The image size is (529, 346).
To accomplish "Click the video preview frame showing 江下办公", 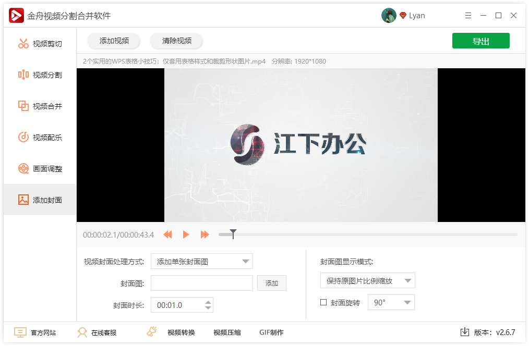I will pos(301,145).
